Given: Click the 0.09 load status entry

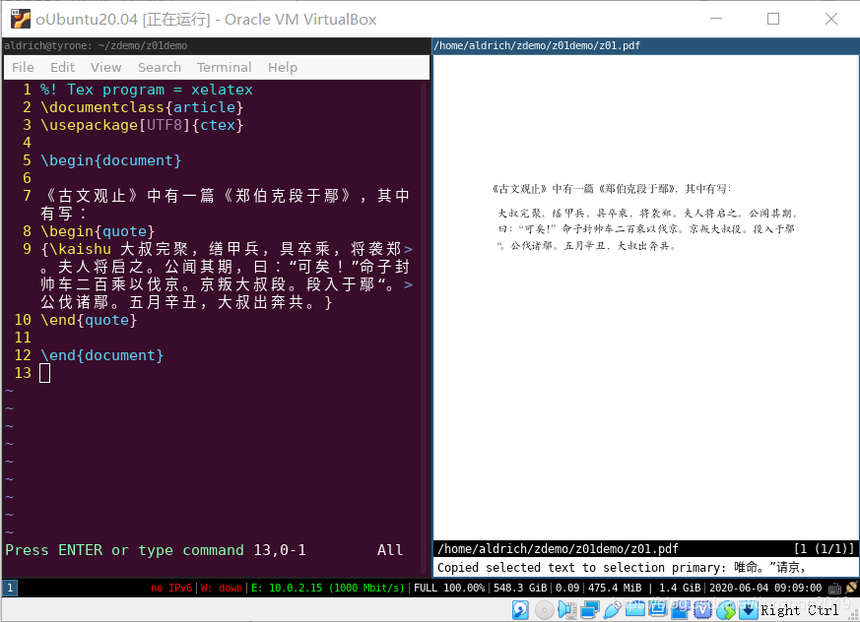Looking at the screenshot, I should (567, 588).
